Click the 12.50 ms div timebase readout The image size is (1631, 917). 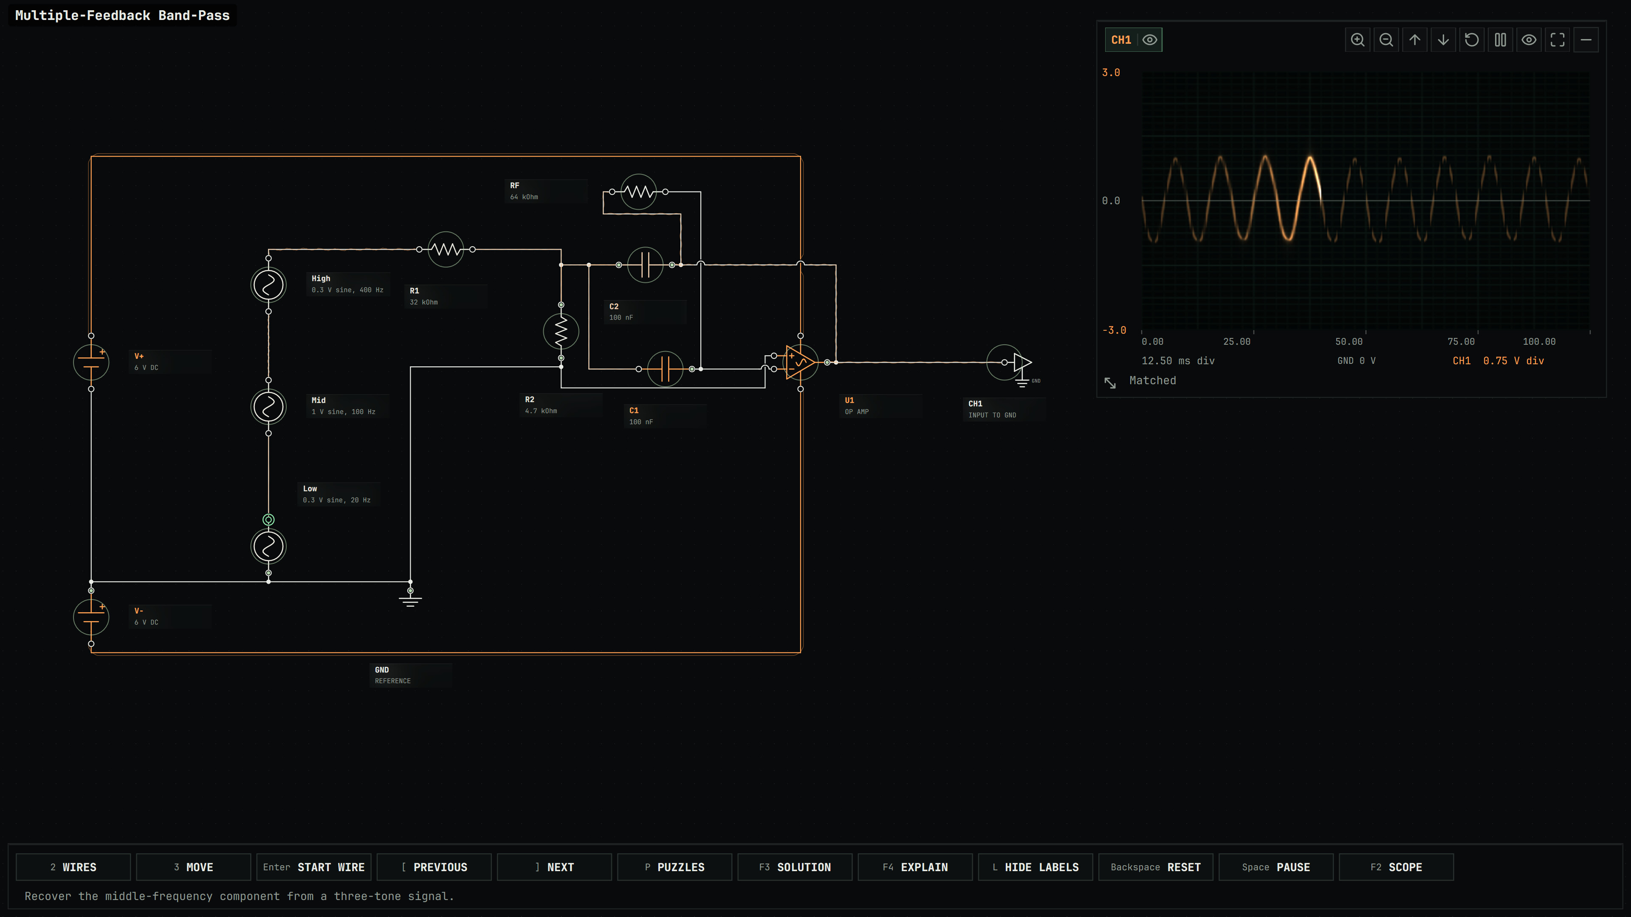pyautogui.click(x=1178, y=361)
